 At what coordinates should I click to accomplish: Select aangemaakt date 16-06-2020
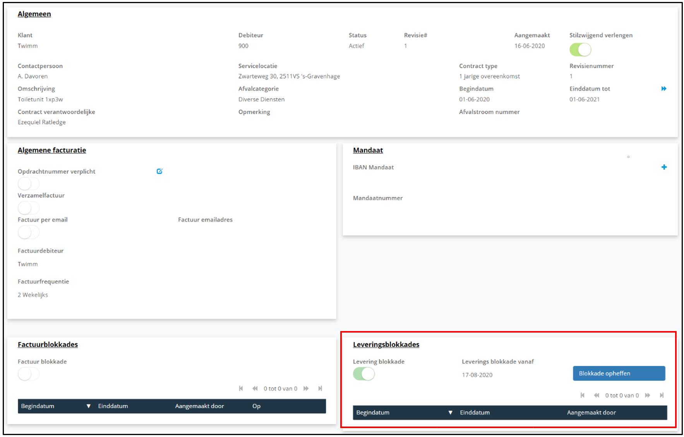[529, 46]
